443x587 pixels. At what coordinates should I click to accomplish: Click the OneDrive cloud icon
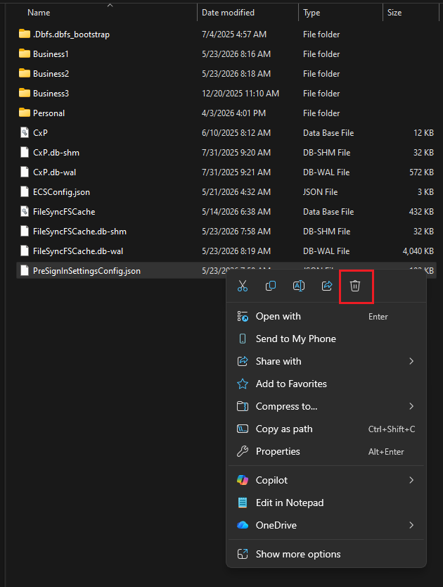pos(243,525)
